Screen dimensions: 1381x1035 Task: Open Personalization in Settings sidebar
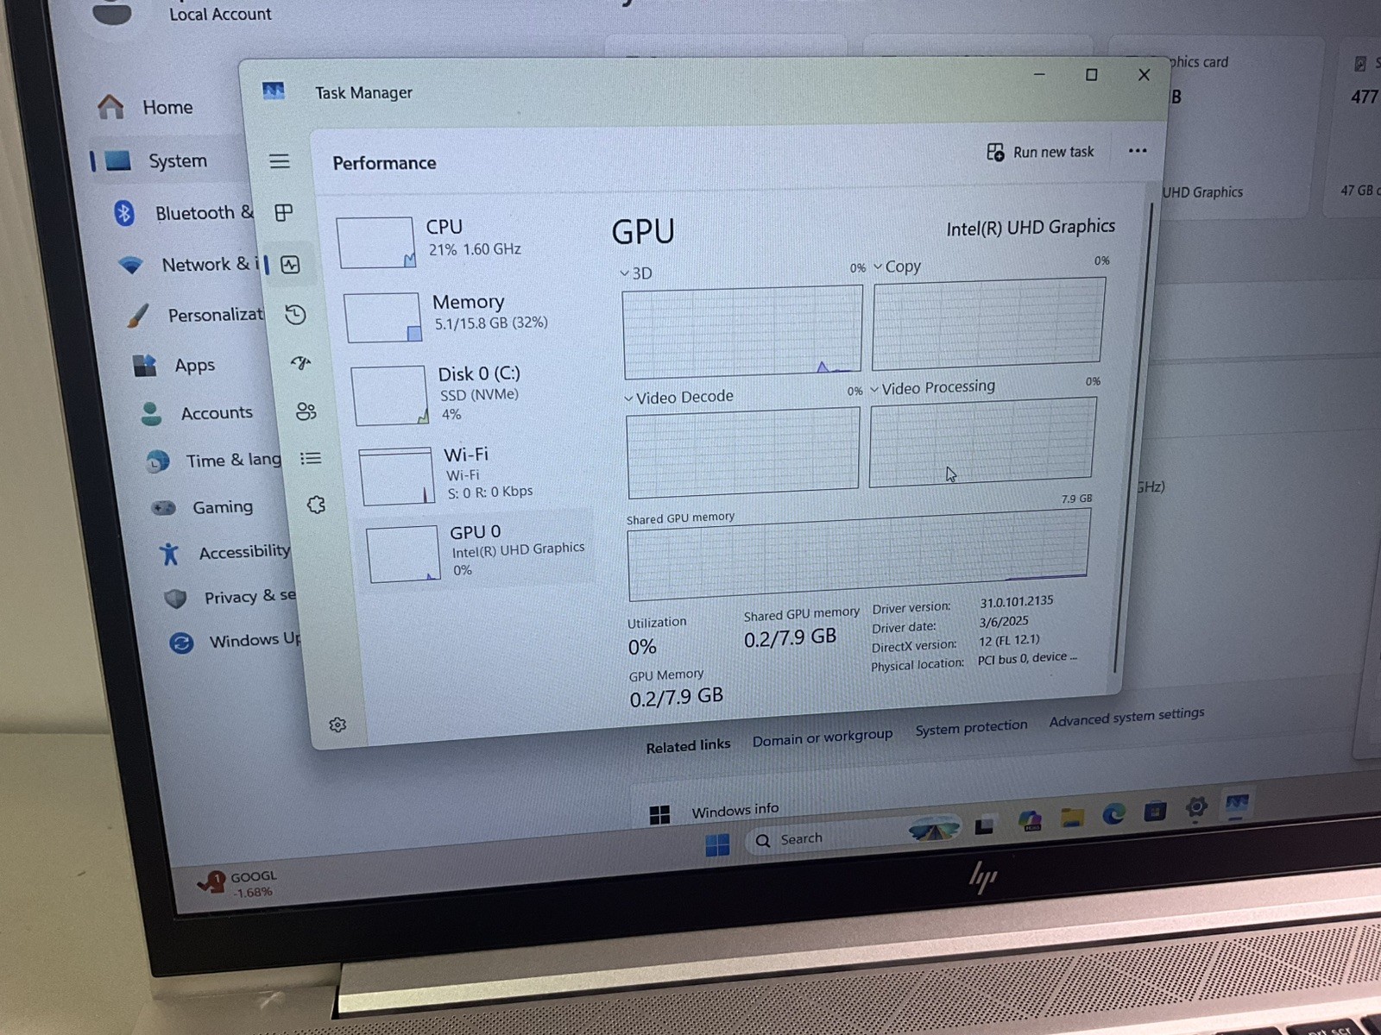195,315
